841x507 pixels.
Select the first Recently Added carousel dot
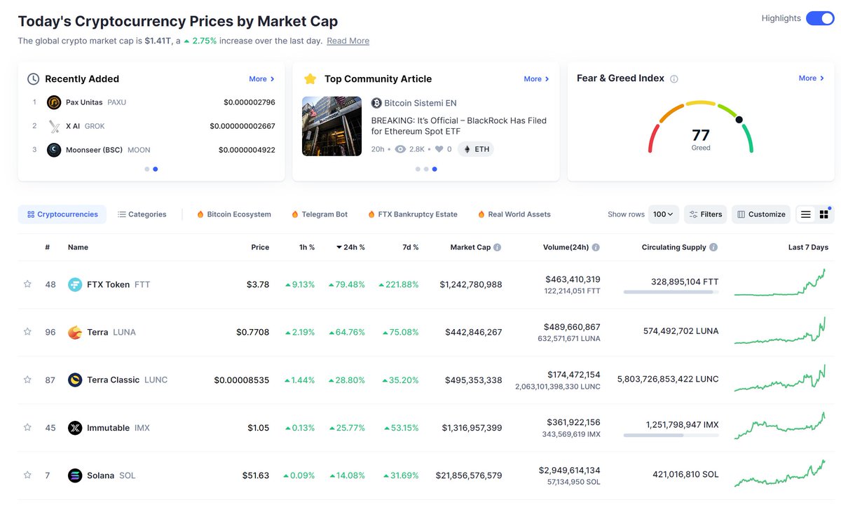point(147,169)
